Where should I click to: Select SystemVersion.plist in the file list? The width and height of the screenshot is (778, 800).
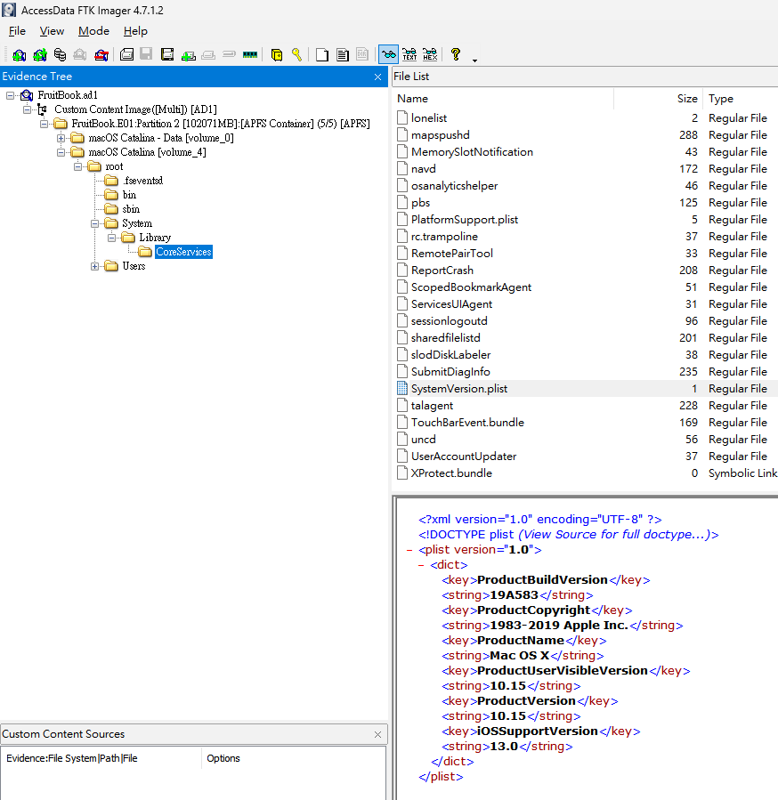(x=586, y=389)
